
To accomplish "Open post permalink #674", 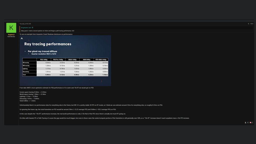I will [x=252, y=24].
